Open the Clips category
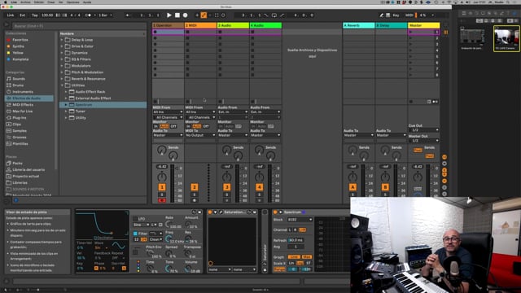 tap(16, 125)
